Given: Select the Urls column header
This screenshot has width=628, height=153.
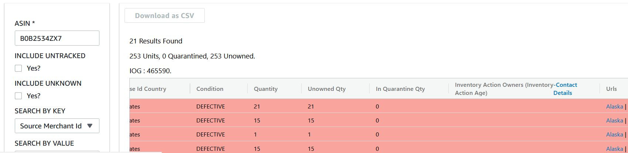Looking at the screenshot, I should (x=611, y=89).
